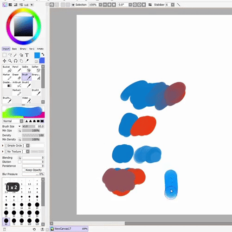Select the Zoom magnifier tool
Viewport: 232px width, 232px height.
10,61
